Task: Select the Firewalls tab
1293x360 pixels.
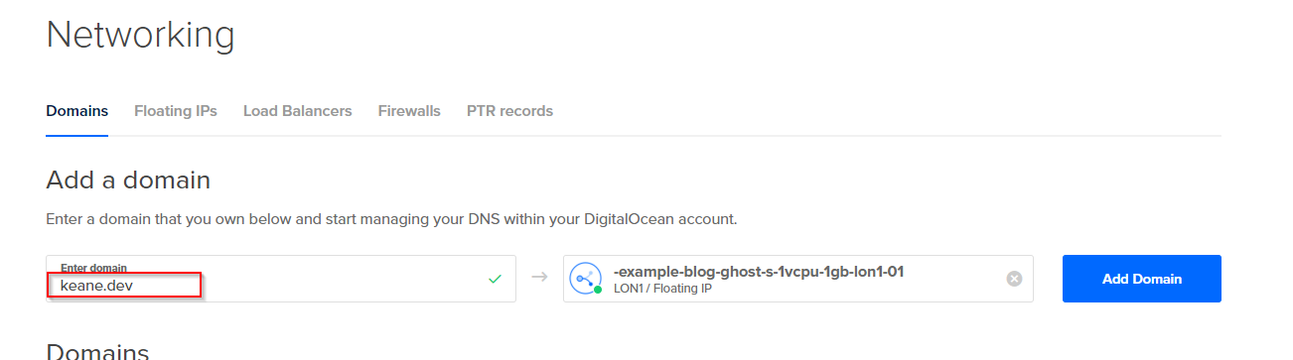Action: [409, 111]
